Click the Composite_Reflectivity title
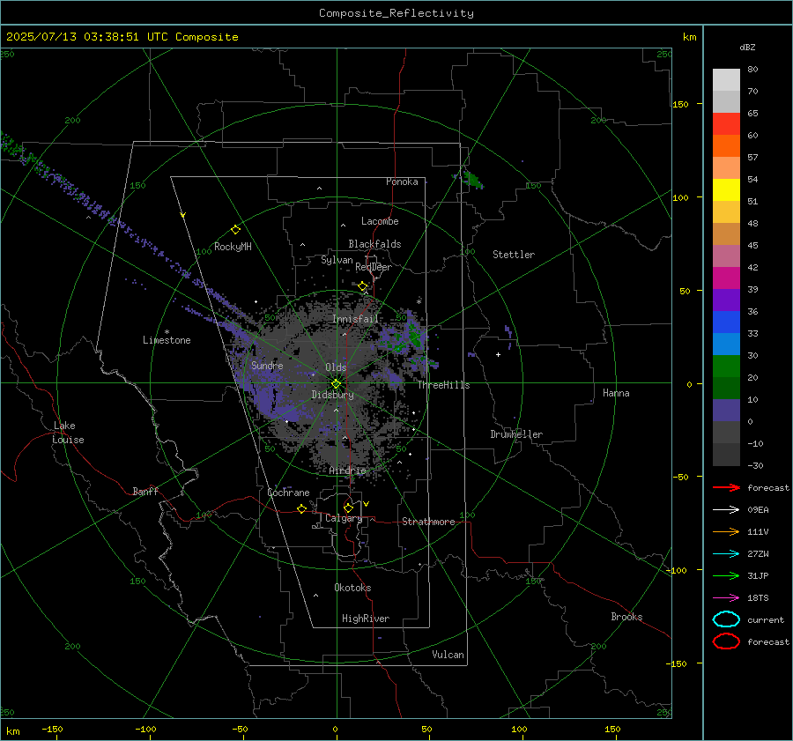793x741 pixels. pos(396,13)
